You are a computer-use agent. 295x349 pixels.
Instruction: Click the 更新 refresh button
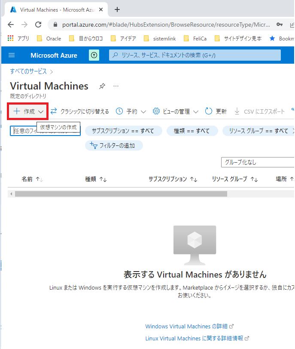216,111
